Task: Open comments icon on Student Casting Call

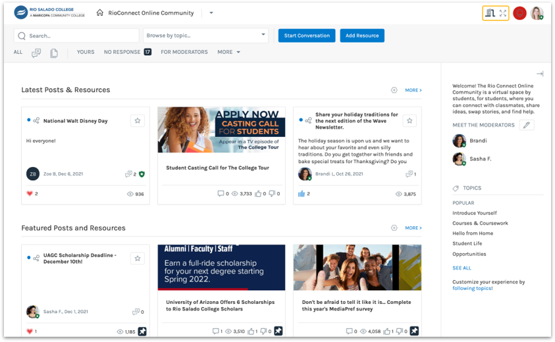Action: (x=221, y=193)
